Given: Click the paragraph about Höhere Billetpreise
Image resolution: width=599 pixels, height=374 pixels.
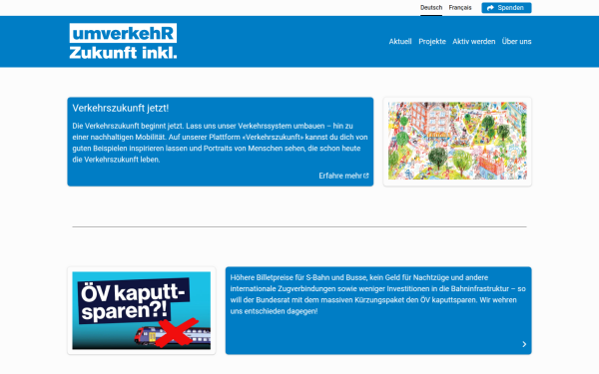Looking at the screenshot, I should click(x=377, y=294).
